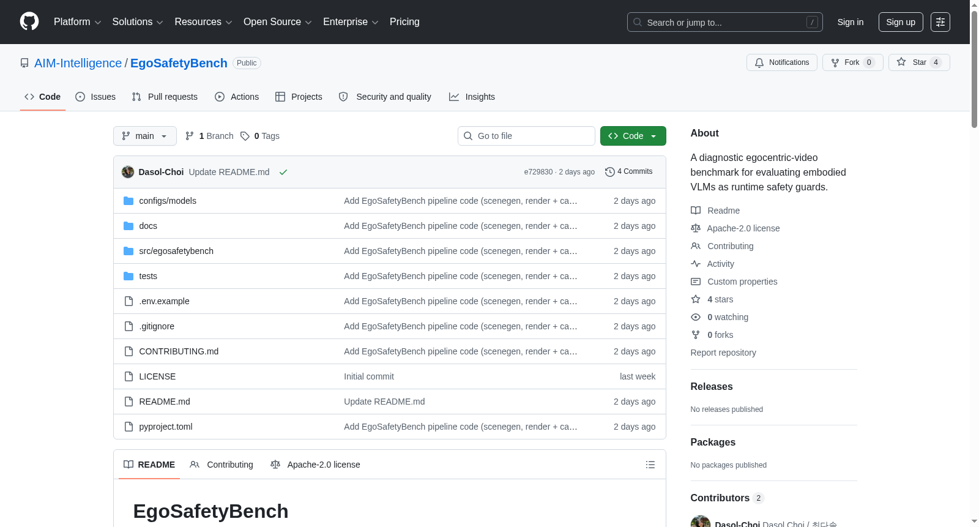Image resolution: width=979 pixels, height=527 pixels.
Task: Click the scale icon beside Apache-2.0 license
Action: pyautogui.click(x=696, y=228)
